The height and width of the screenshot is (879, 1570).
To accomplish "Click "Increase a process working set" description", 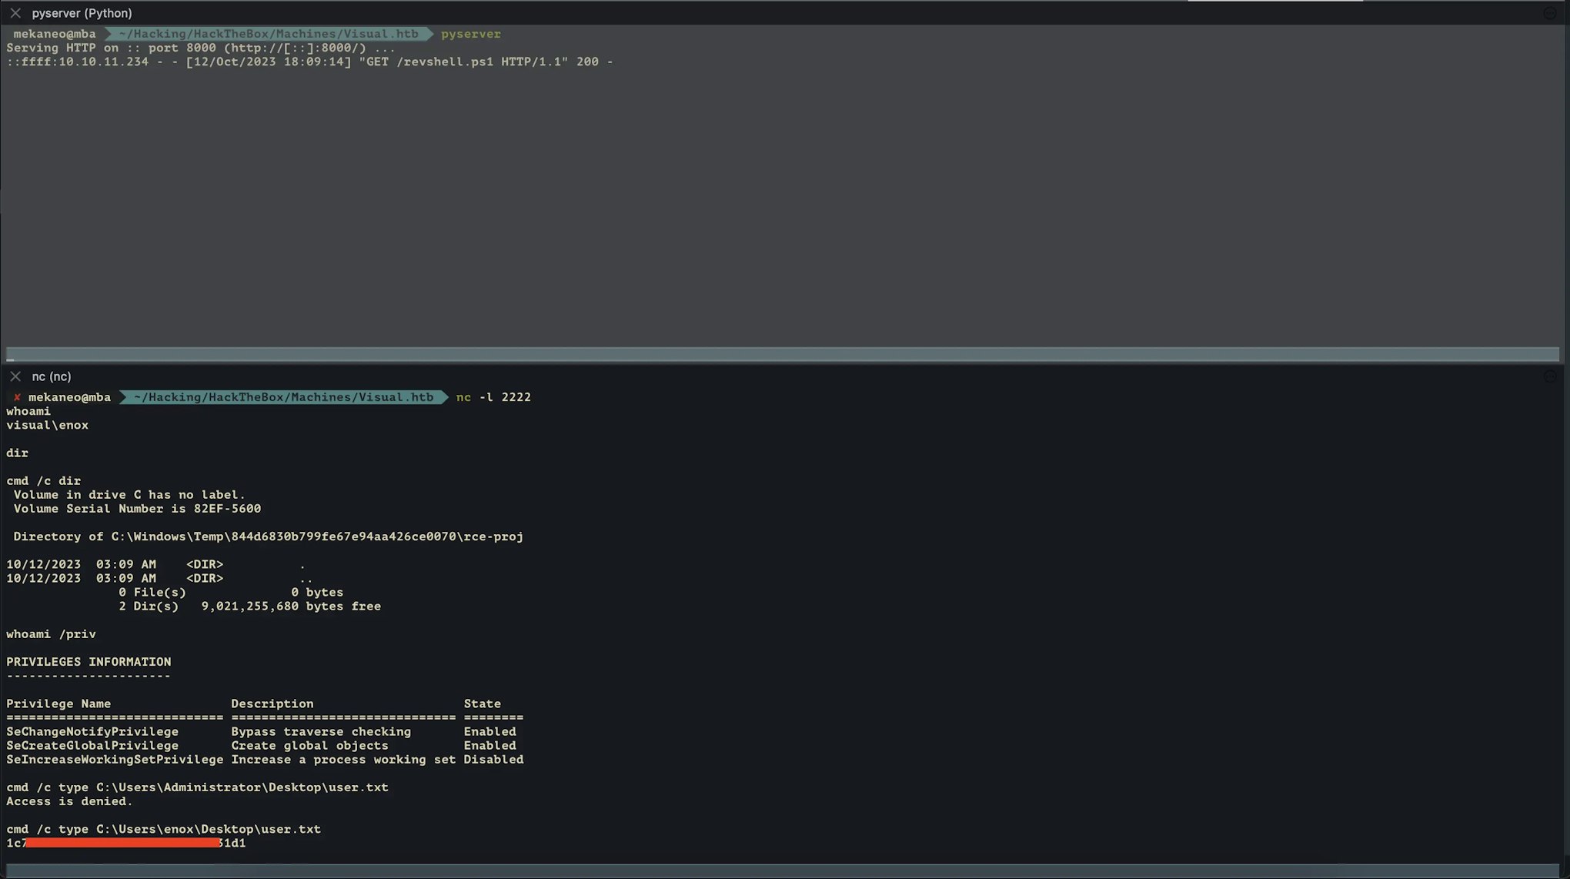I will click(343, 759).
